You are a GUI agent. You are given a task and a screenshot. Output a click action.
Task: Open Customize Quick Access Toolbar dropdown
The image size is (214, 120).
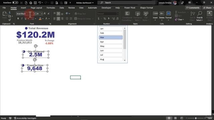click(x=70, y=3)
